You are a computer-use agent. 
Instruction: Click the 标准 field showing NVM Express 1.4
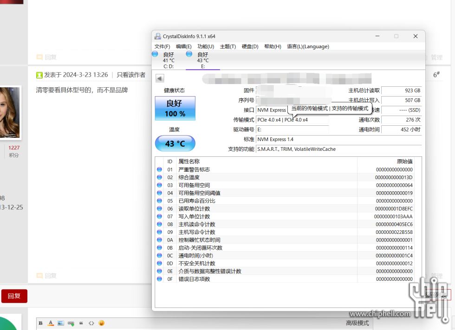coord(339,140)
